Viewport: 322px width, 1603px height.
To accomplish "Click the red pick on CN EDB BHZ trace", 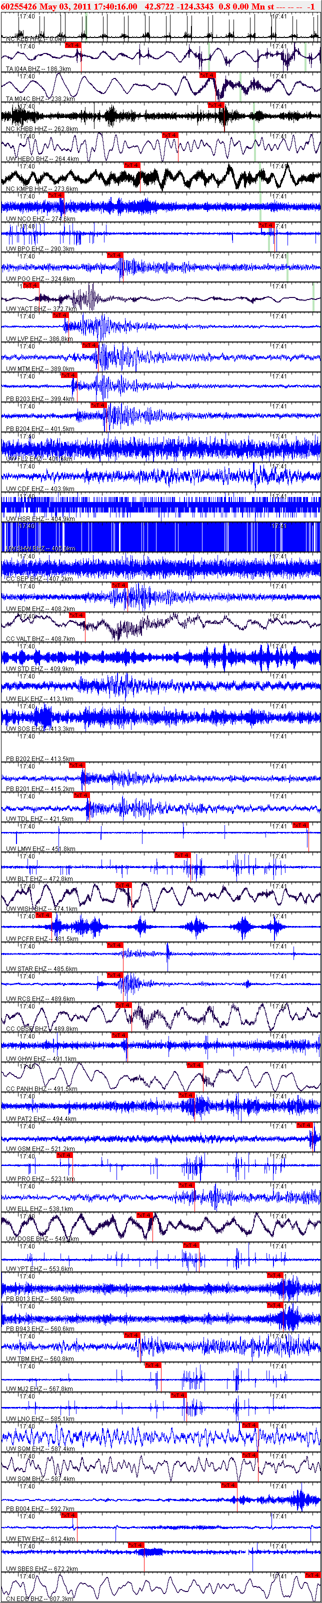I will [x=312, y=1575].
